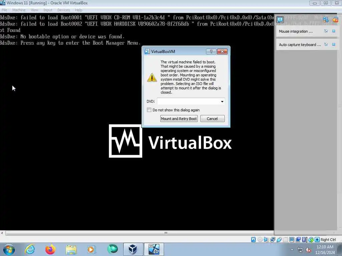Switch to Windows 11 VM taskbar button

154,249
